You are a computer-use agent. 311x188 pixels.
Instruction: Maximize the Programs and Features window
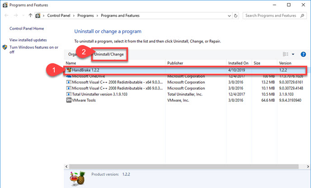click(289, 5)
